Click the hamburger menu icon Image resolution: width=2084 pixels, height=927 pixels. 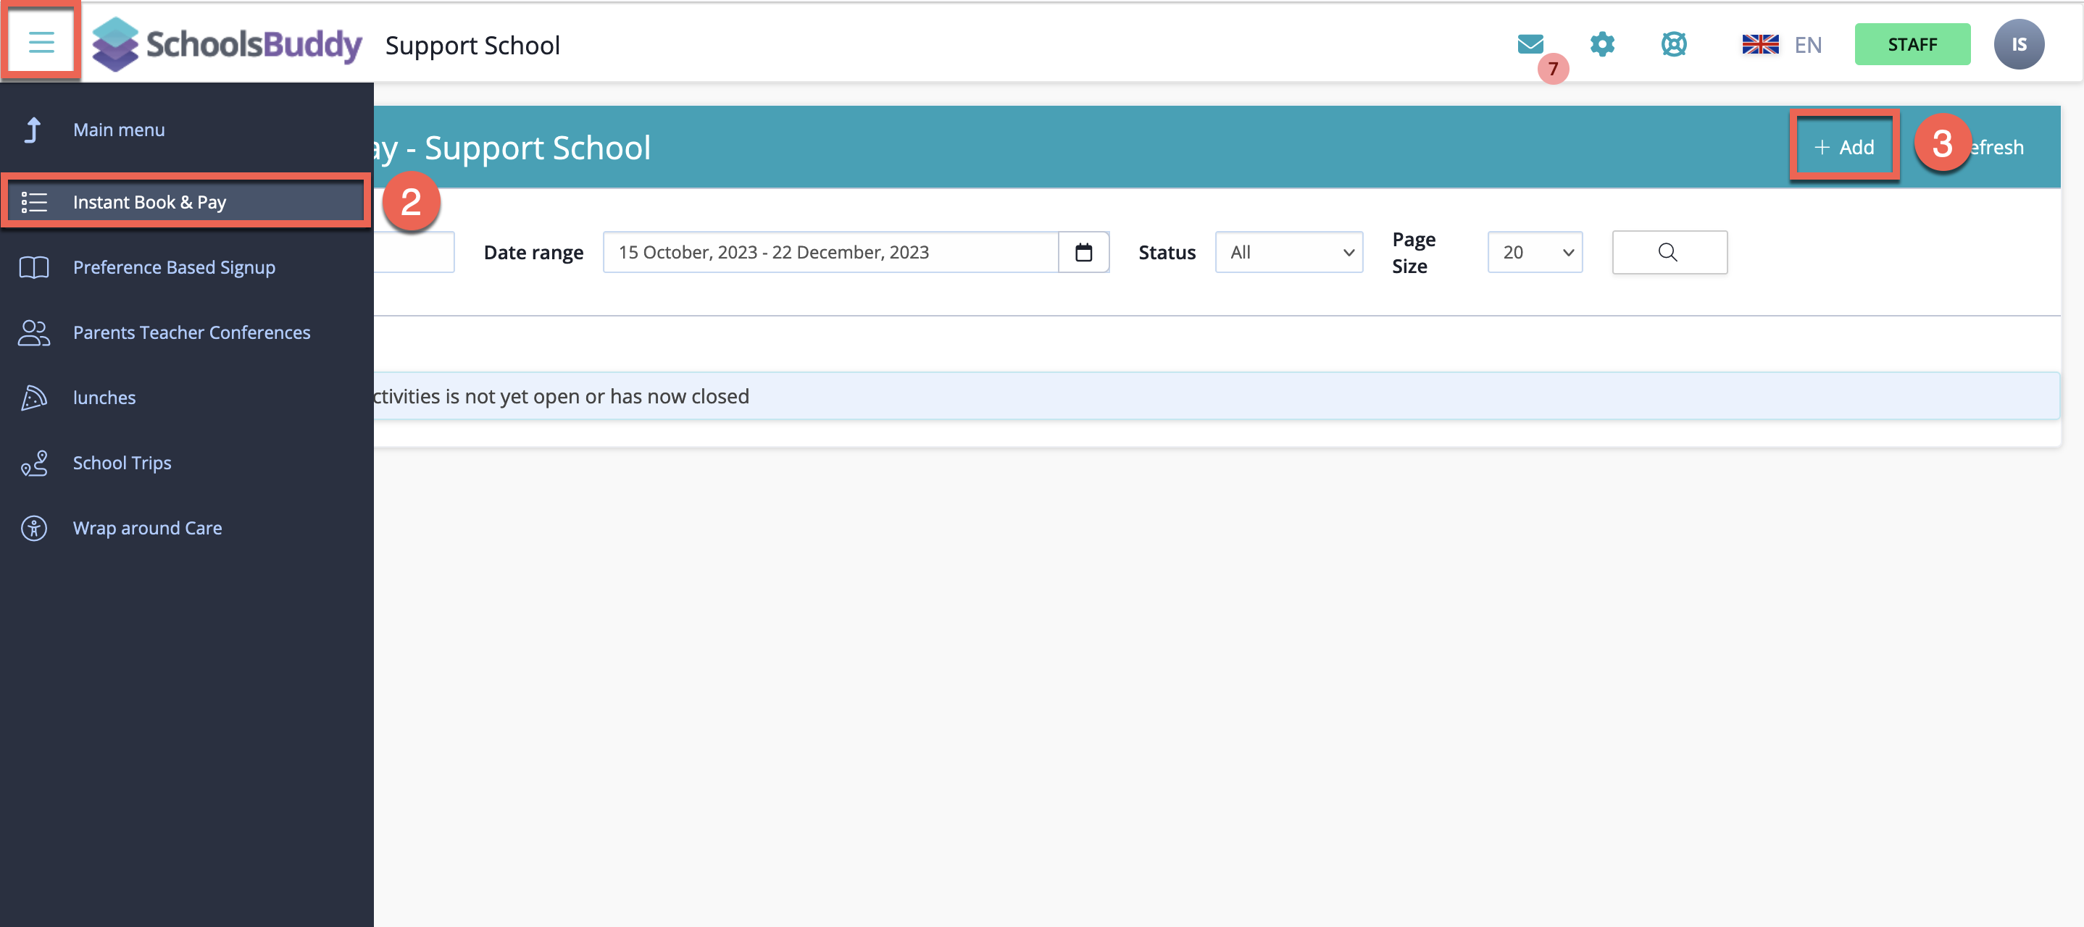41,42
